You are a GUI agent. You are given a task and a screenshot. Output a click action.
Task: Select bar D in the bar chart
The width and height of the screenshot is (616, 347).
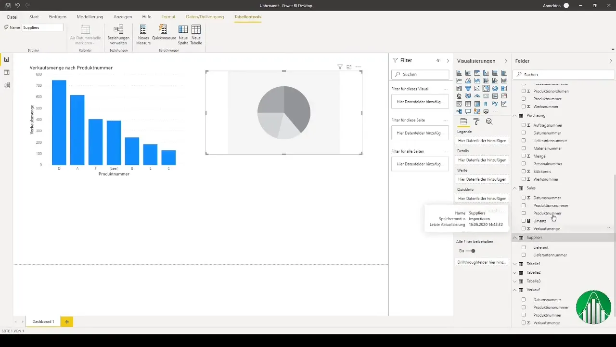tap(59, 122)
